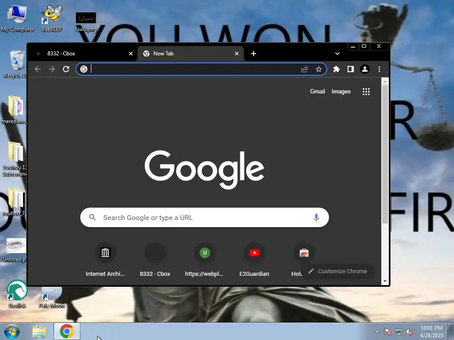Close the 8332 · Cbox tab
This screenshot has height=340, width=454.
[131, 54]
